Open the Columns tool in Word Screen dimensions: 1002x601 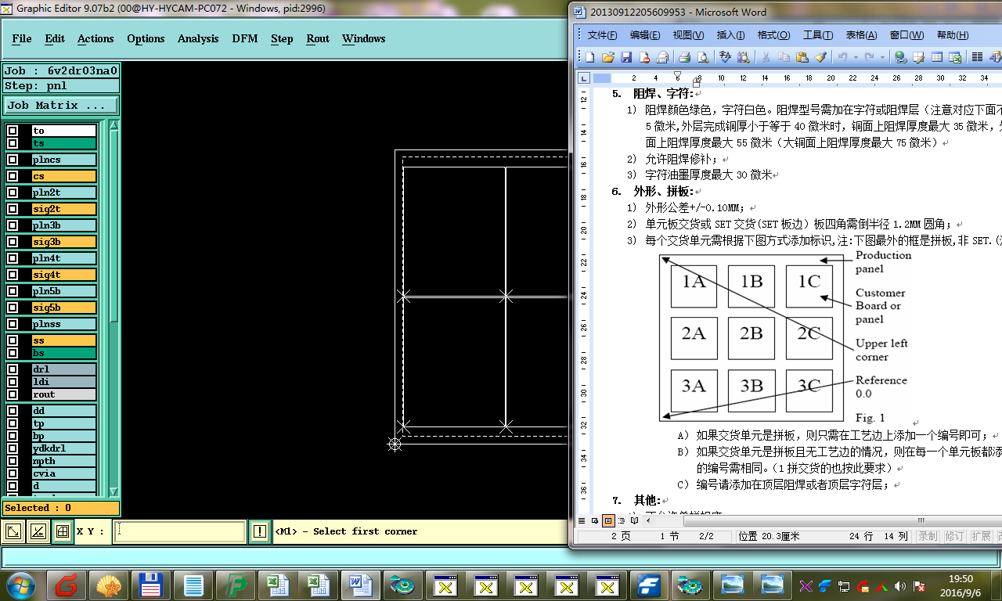click(977, 57)
